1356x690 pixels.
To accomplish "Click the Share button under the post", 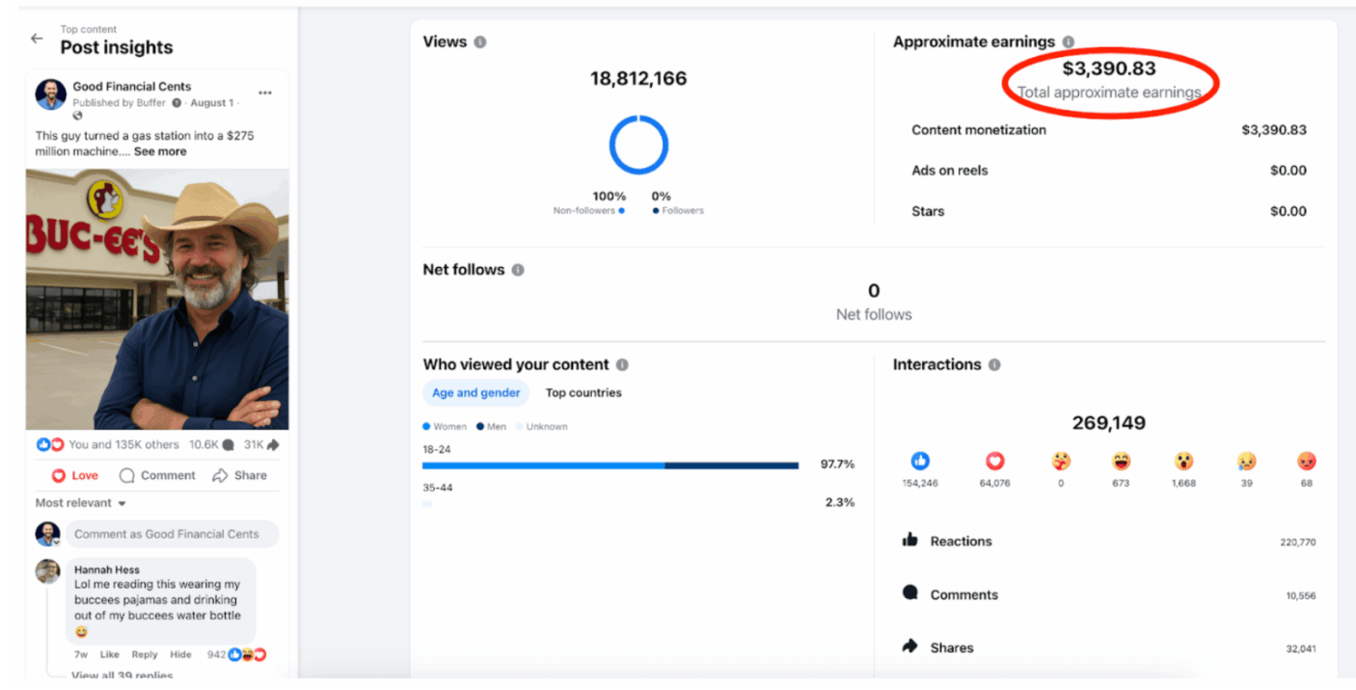I will tap(240, 475).
